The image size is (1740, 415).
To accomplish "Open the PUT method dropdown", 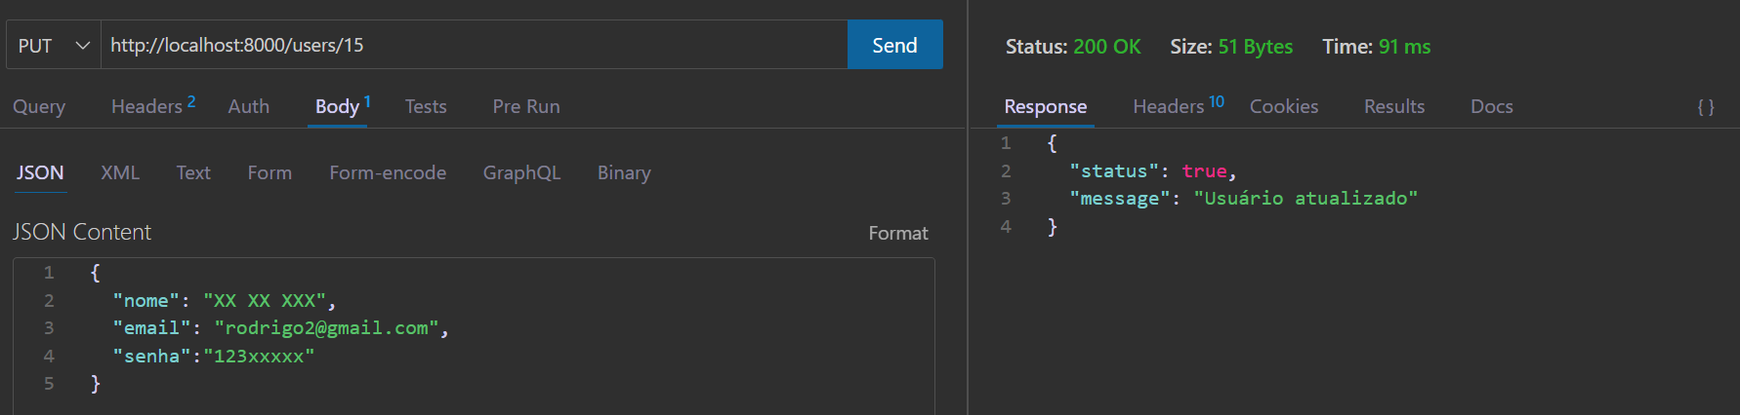I will coord(54,45).
